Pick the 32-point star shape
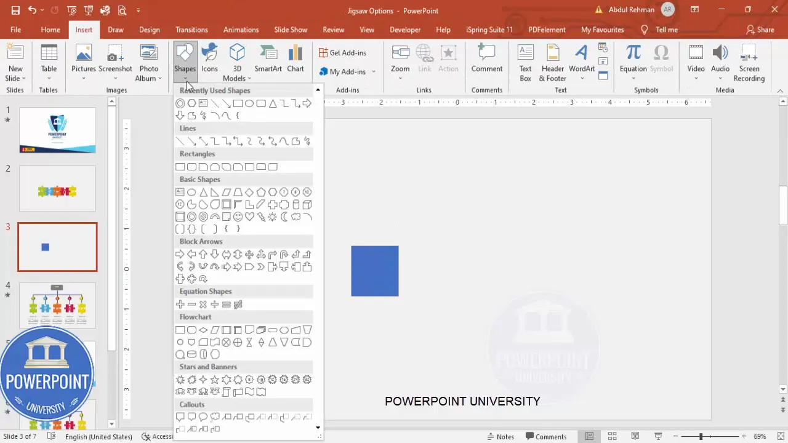The height and width of the screenshot is (443, 788). point(307,380)
